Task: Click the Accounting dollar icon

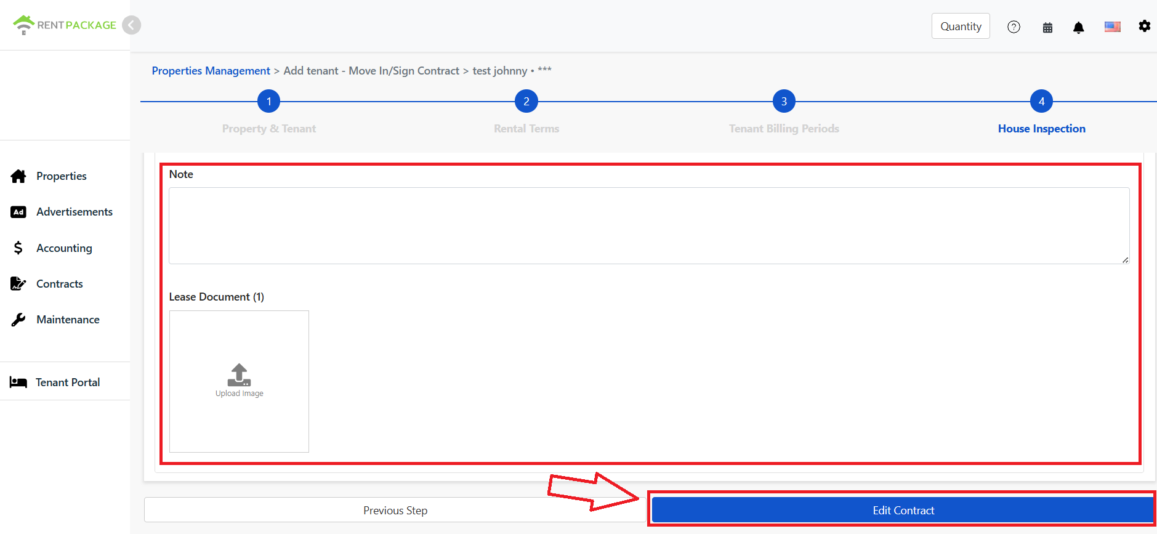Action: coord(18,248)
